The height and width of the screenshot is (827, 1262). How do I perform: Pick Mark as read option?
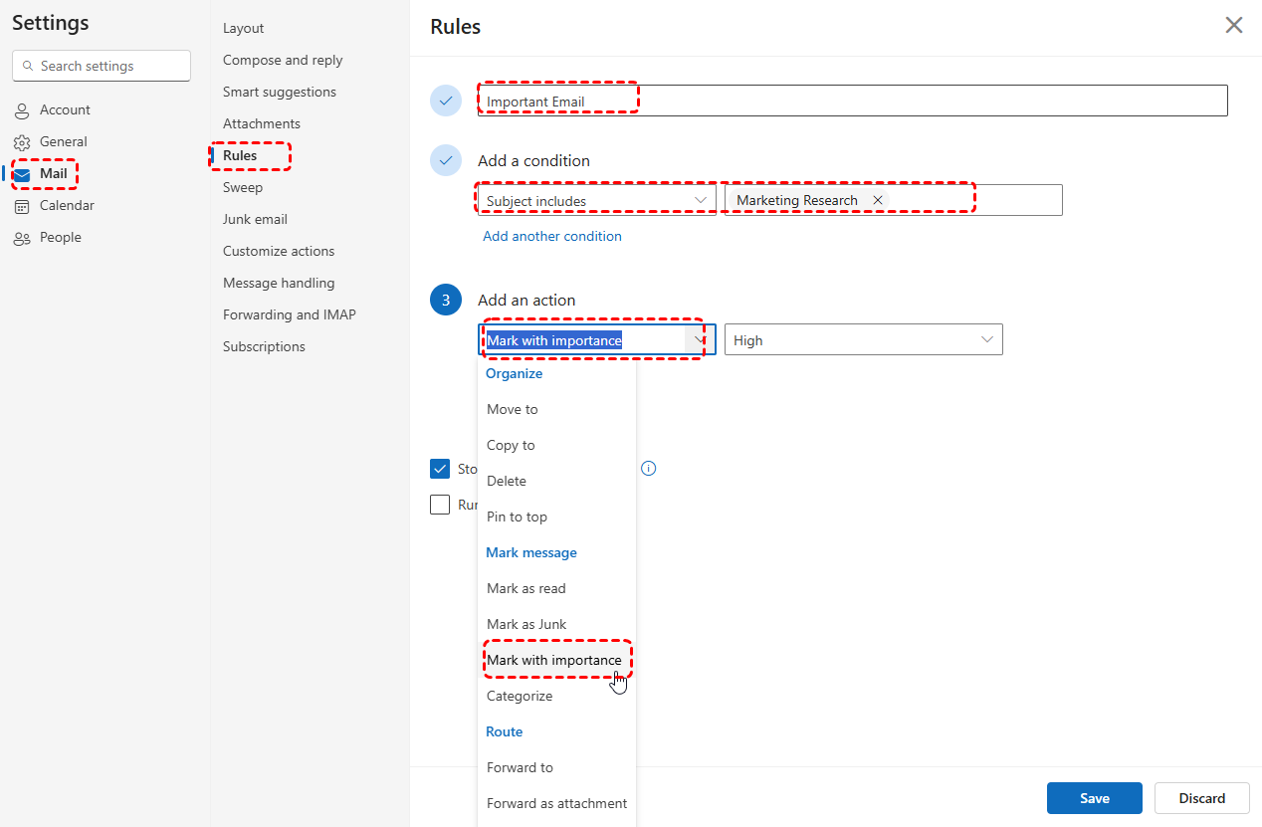[526, 588]
